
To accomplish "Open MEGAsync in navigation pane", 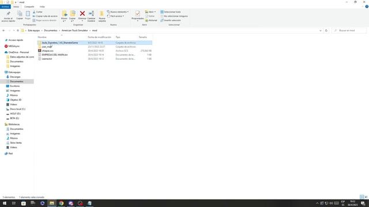I will tap(14, 46).
